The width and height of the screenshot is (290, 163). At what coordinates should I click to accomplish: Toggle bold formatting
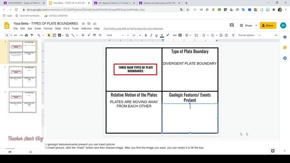click(146, 35)
